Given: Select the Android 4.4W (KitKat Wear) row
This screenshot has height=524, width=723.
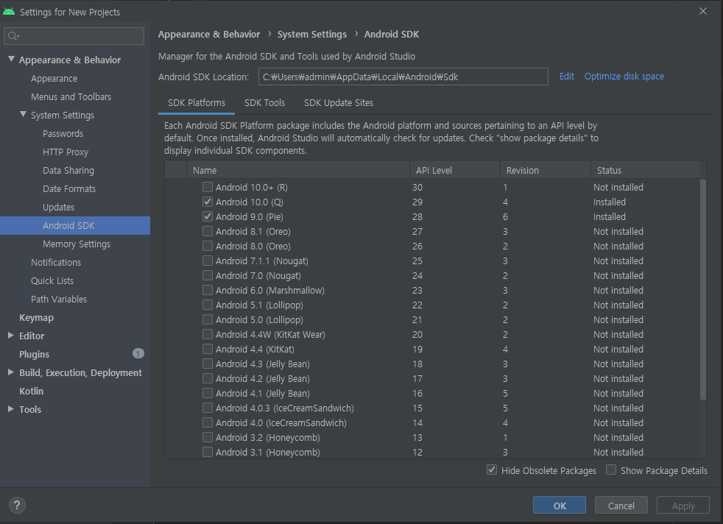Looking at the screenshot, I should click(x=432, y=335).
